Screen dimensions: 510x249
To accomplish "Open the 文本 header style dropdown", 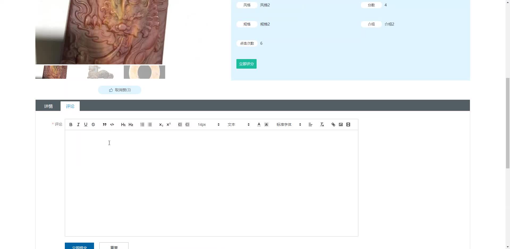I will pos(238,124).
